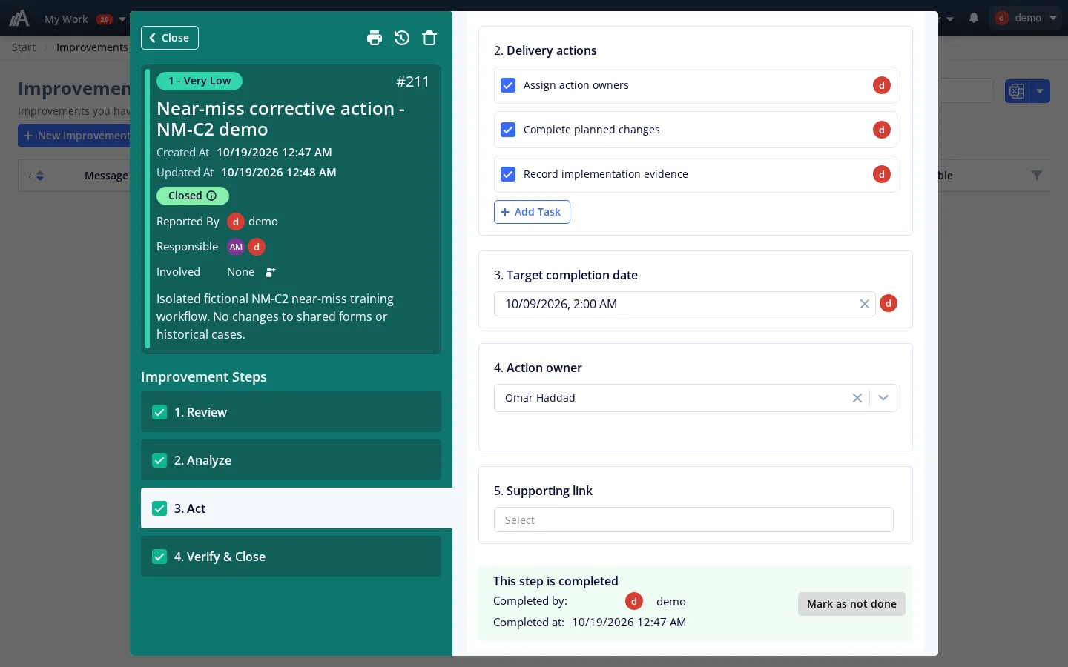Click the Excel export icon
1068x667 pixels.
tap(1017, 91)
